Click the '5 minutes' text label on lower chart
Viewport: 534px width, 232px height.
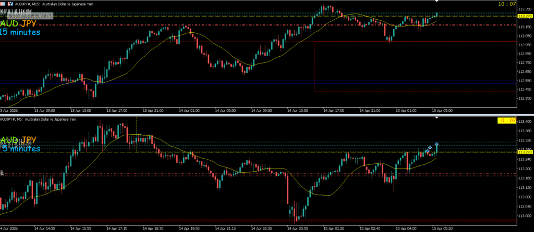21,149
